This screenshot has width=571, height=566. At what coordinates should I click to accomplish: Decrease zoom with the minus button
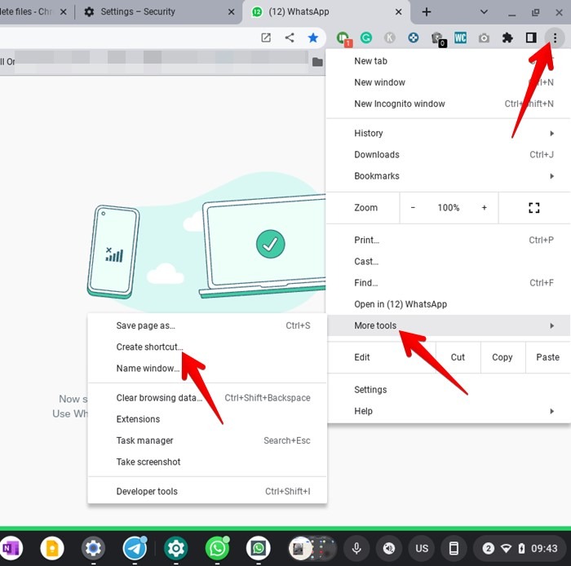[413, 208]
